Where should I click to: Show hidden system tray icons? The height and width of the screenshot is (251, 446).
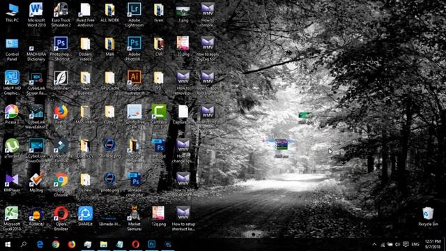click(374, 245)
